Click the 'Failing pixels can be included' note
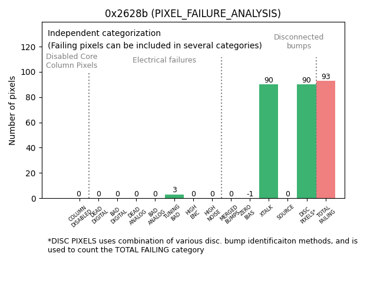The image size is (377, 283). coord(155,45)
